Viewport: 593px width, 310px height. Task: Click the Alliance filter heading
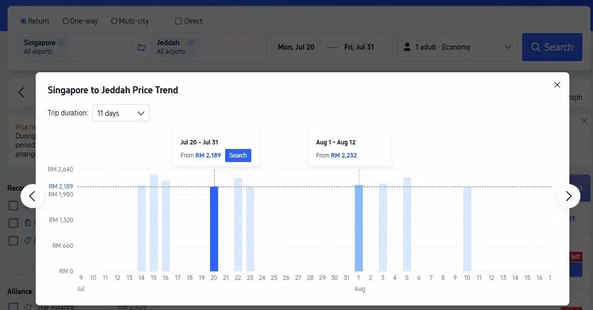tap(20, 291)
